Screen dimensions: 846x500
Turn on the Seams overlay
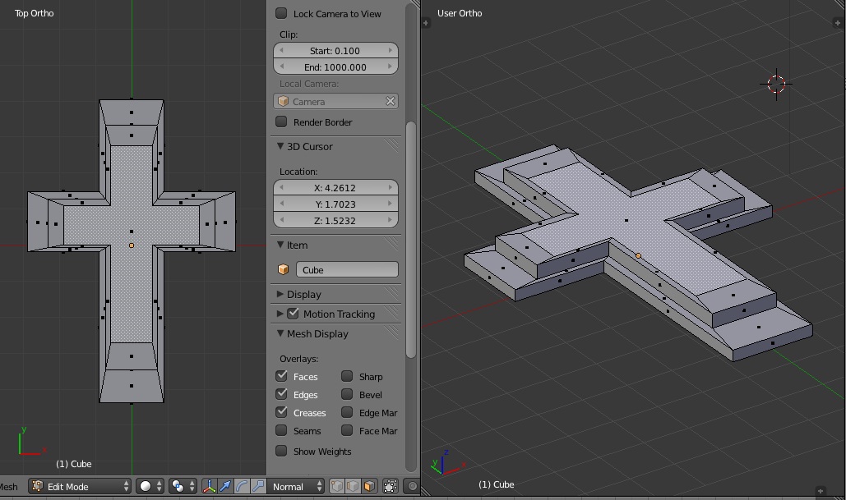pyautogui.click(x=282, y=431)
